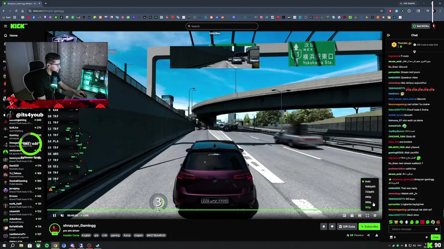444x249 pixels.
Task: Open shnayzer_Gamingg channel avatar
Action: click(54, 229)
